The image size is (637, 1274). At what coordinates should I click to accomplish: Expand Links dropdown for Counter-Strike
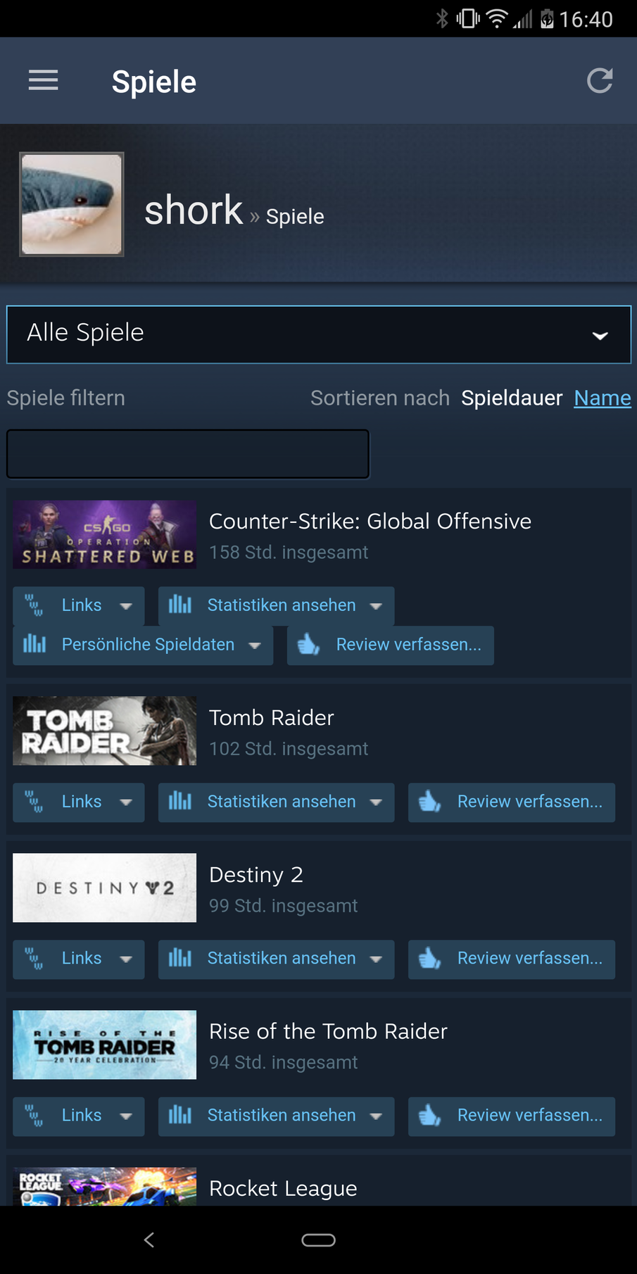pyautogui.click(x=79, y=605)
